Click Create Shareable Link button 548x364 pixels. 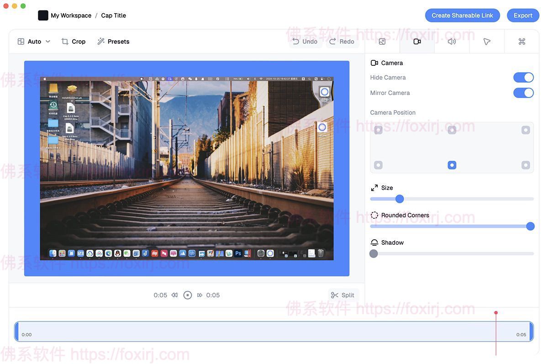tap(462, 16)
